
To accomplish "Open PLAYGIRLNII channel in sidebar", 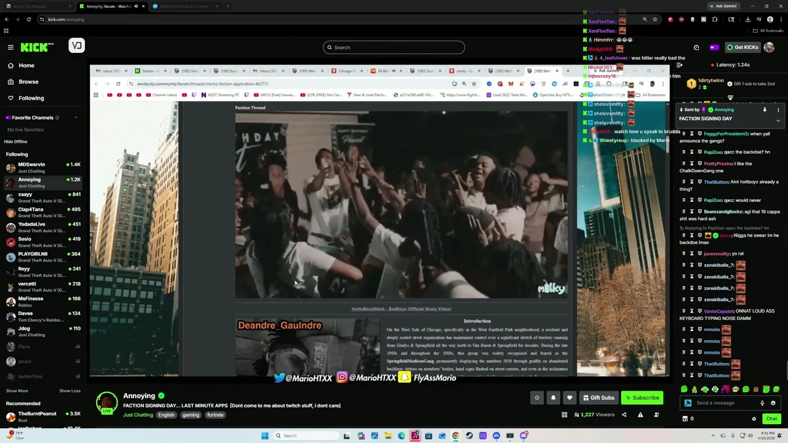I will pyautogui.click(x=42, y=257).
